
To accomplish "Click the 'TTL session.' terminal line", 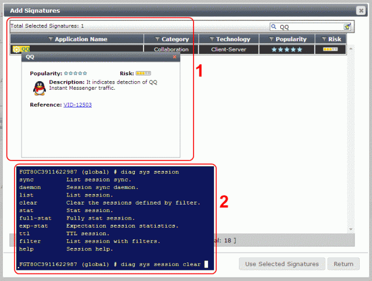I will coord(88,233).
